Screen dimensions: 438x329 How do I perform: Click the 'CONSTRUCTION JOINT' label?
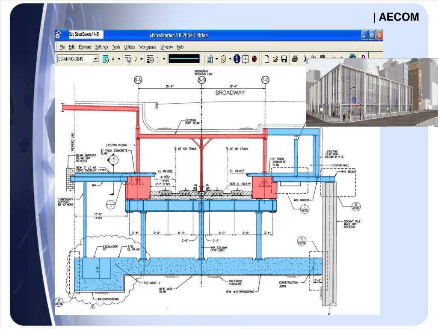[x=289, y=284]
